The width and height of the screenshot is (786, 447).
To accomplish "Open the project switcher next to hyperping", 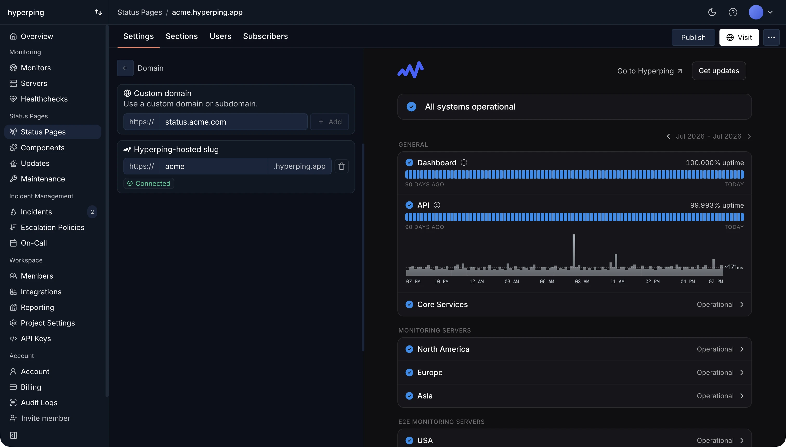I will coord(98,12).
